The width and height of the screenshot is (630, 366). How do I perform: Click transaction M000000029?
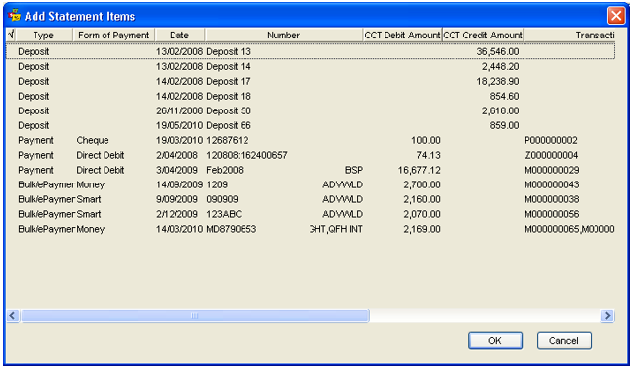pos(552,170)
